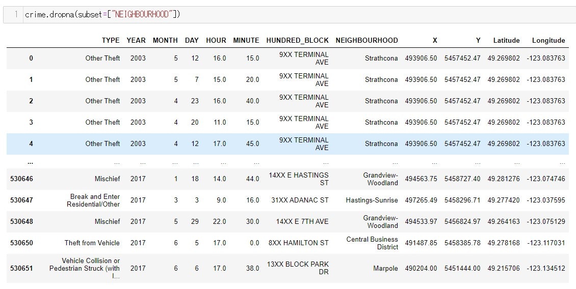Click 'Central Business District' cell
The height and width of the screenshot is (289, 576).
[x=372, y=243]
